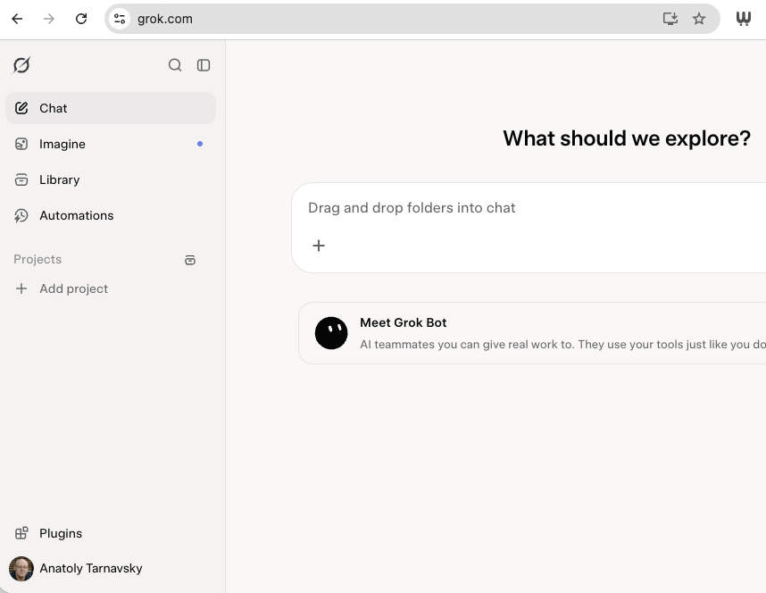The height and width of the screenshot is (593, 766).
Task: Click the grok.com address bar
Action: click(x=412, y=19)
